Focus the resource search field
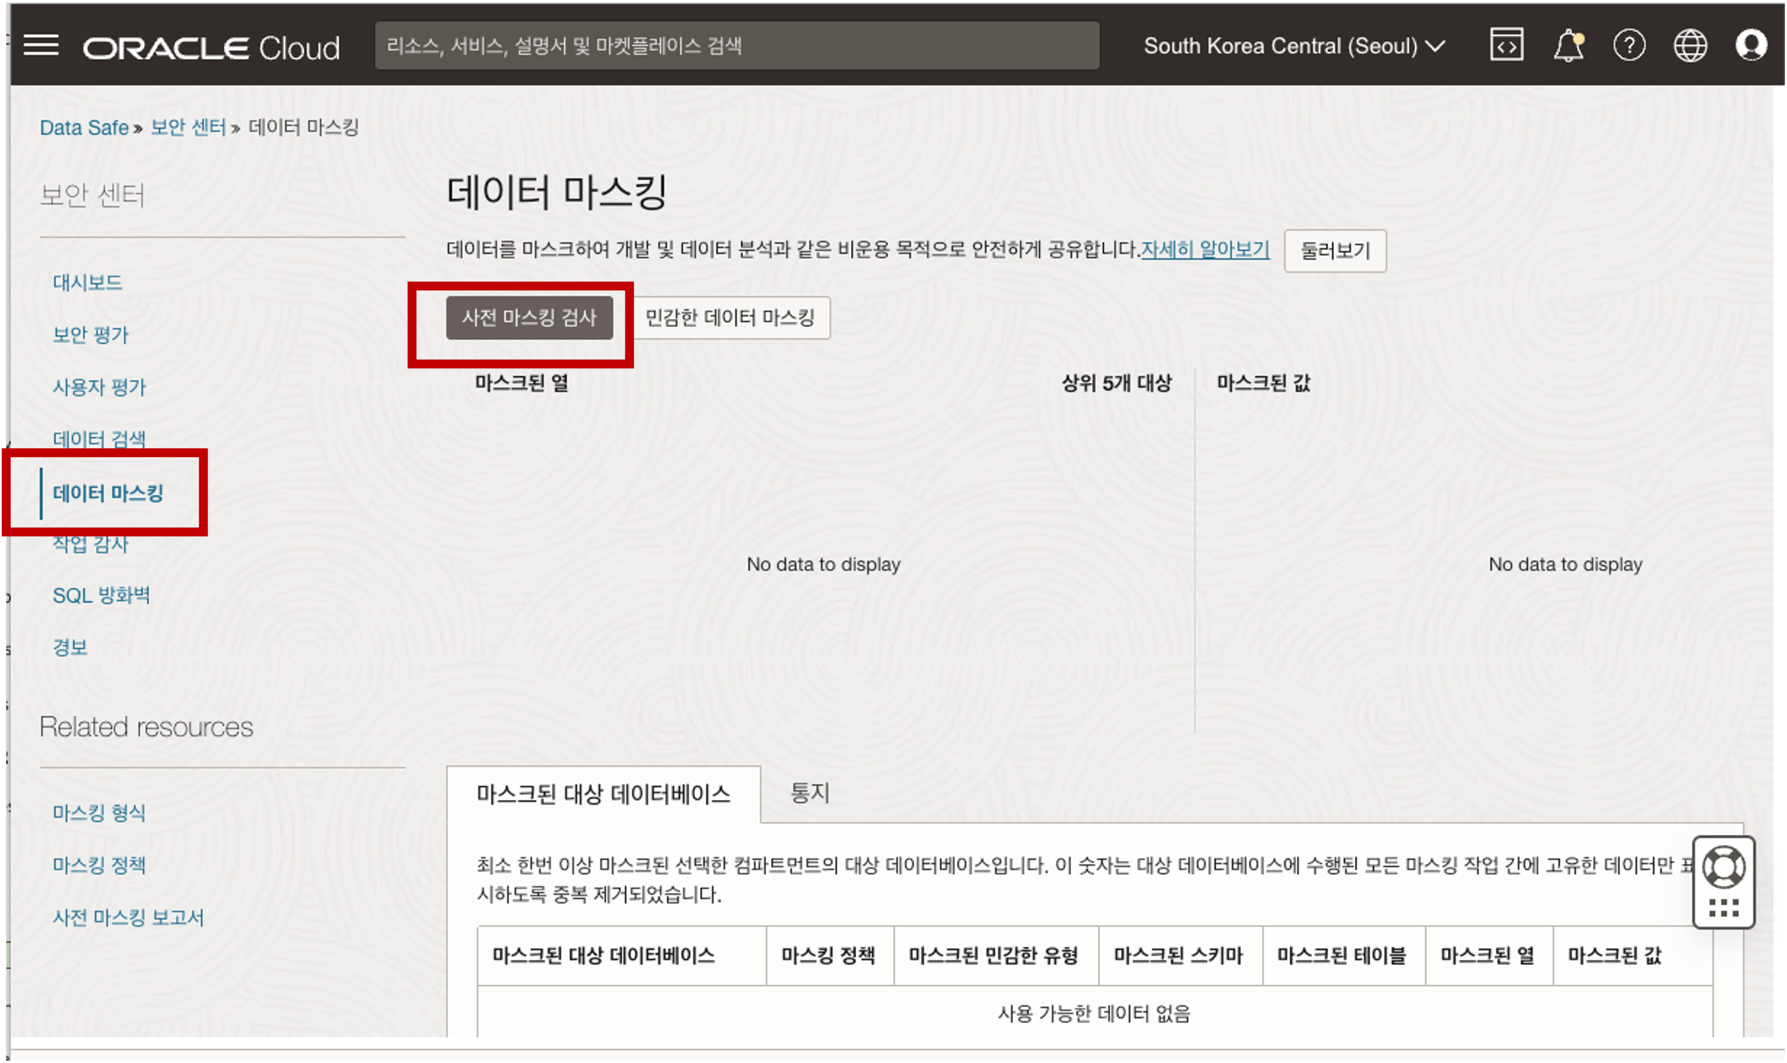This screenshot has width=1787, height=1063. [x=737, y=45]
